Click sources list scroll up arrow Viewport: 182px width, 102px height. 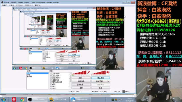[x=70, y=74]
